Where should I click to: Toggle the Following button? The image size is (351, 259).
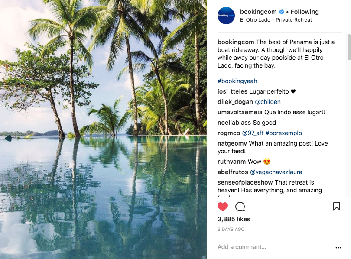tap(305, 12)
